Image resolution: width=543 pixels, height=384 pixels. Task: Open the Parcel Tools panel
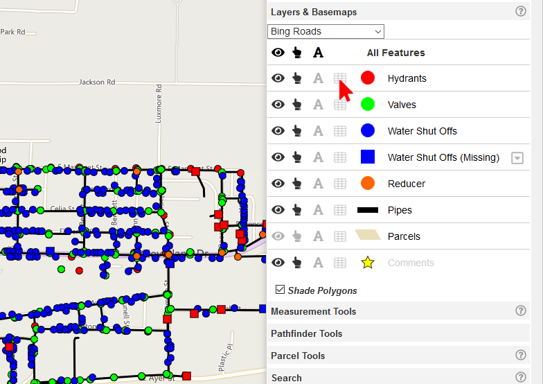[298, 356]
